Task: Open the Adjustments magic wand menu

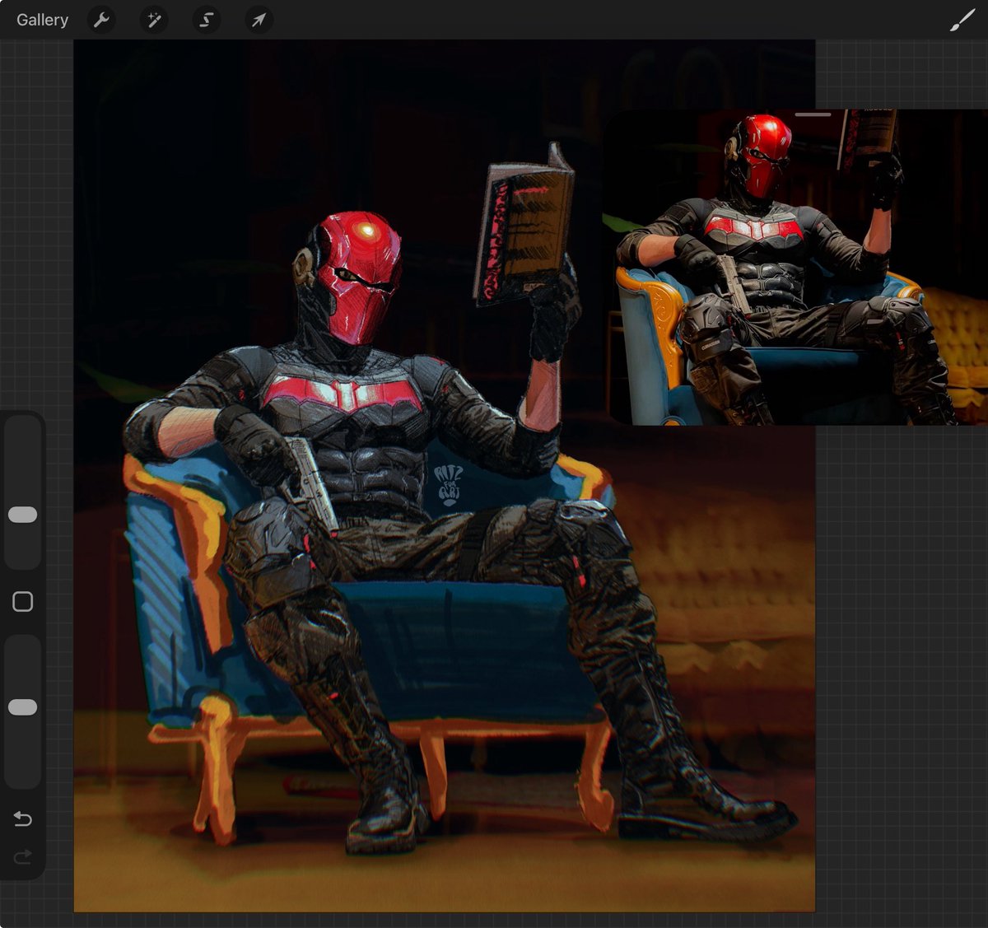Action: pyautogui.click(x=154, y=20)
